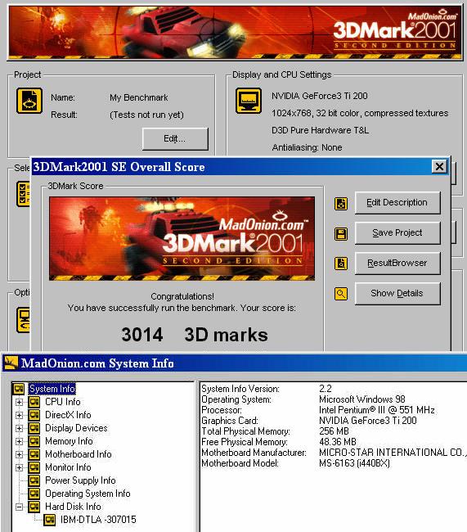Click the Selected Tests checklist icon
This screenshot has height=532, width=467.
point(23,194)
